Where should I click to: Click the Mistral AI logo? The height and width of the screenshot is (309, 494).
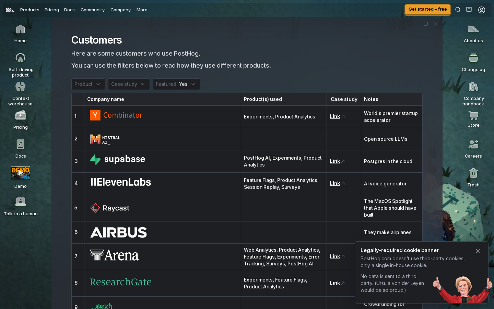click(x=105, y=139)
